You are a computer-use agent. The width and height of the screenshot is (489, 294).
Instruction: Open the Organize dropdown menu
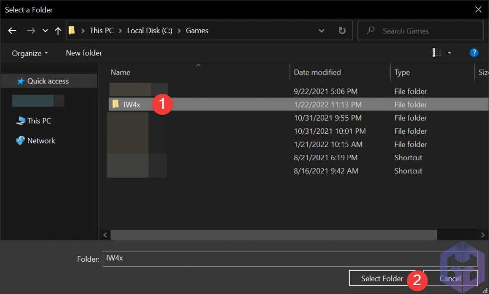pyautogui.click(x=30, y=53)
